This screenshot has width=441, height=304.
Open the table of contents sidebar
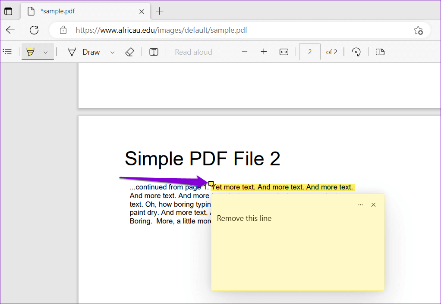coord(7,52)
